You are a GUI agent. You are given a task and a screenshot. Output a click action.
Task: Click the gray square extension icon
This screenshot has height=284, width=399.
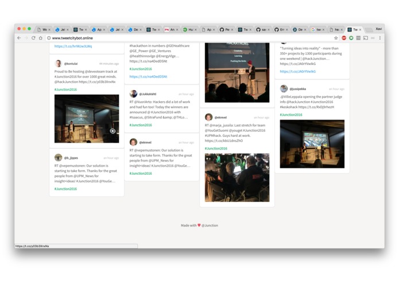[358, 38]
